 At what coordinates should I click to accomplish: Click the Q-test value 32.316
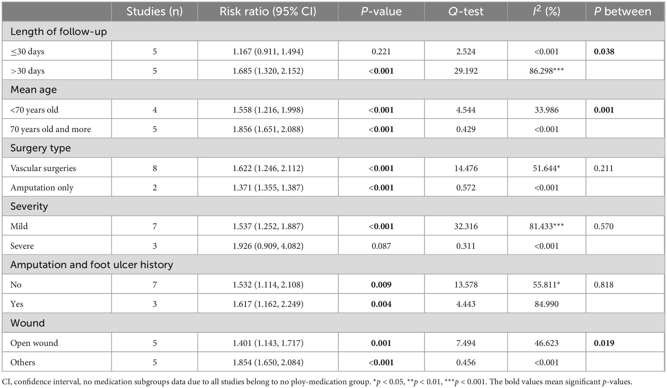[x=466, y=226]
